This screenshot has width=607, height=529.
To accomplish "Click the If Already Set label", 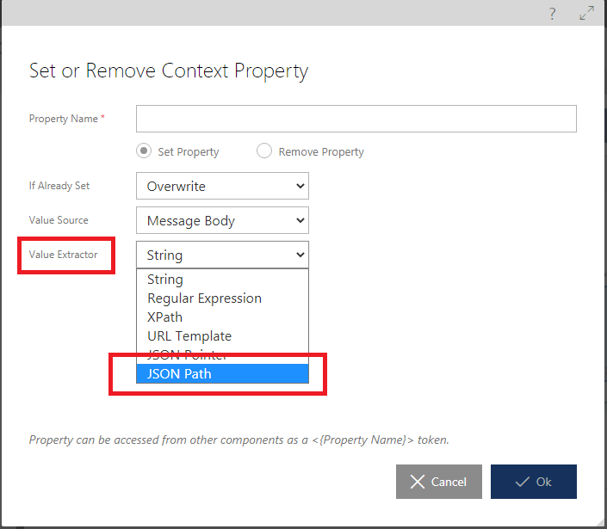I will pyautogui.click(x=59, y=186).
